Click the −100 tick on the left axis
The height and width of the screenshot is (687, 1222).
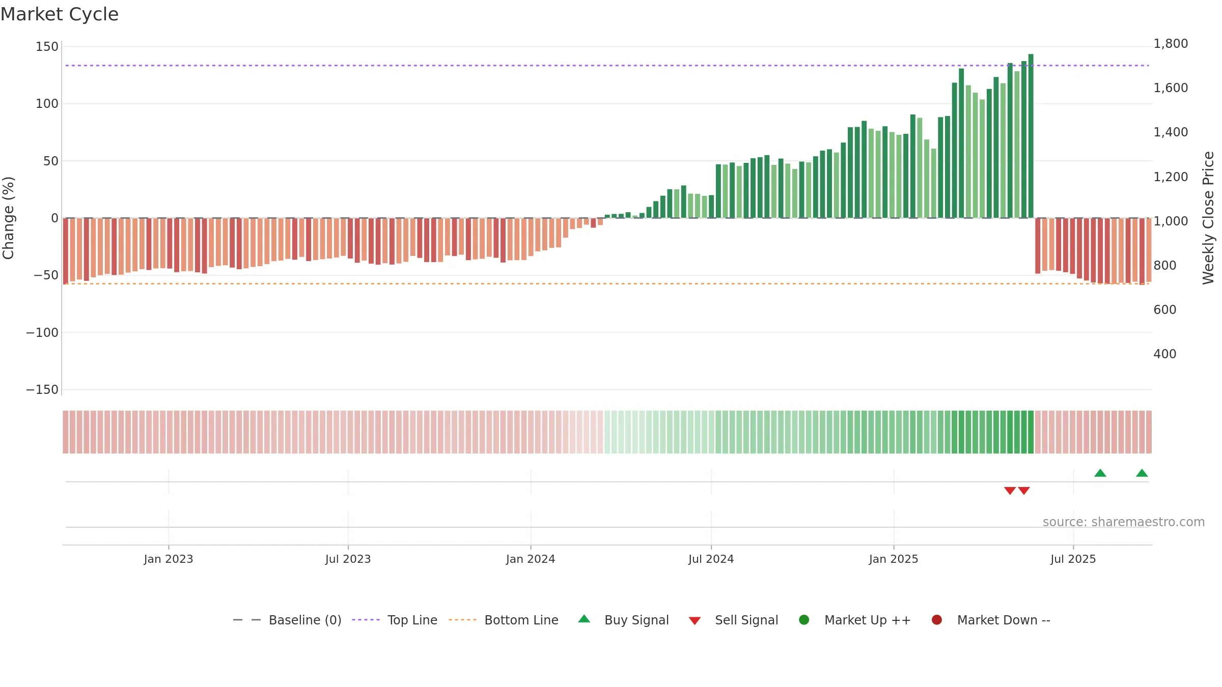point(42,333)
